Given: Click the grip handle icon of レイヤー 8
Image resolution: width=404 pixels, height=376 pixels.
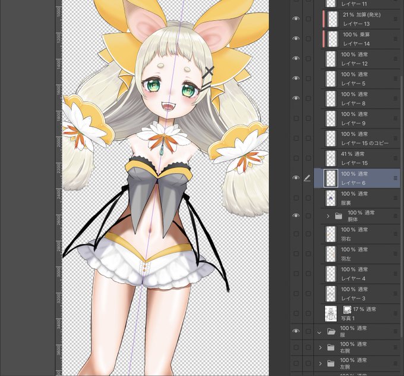Looking at the screenshot, I should pos(396,99).
